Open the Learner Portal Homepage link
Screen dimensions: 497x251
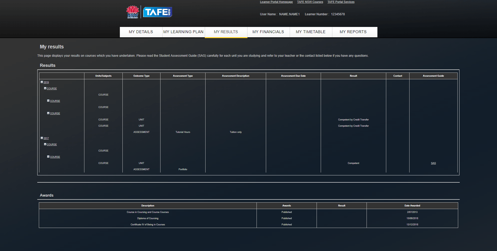click(x=276, y=2)
